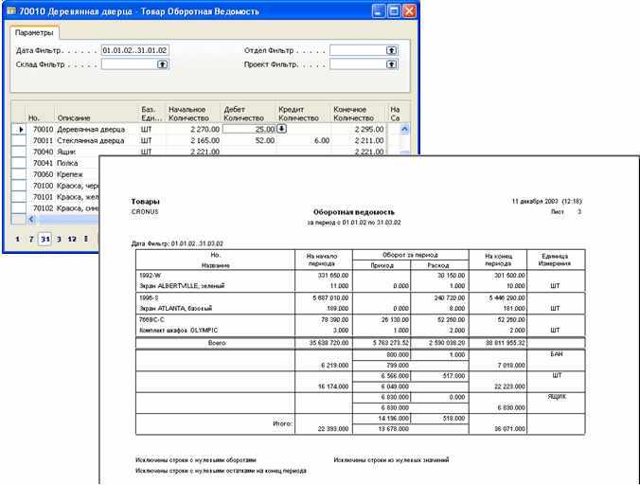Open drill-down arrow beside 25.00 debit cell
640x485 pixels.
[x=281, y=129]
